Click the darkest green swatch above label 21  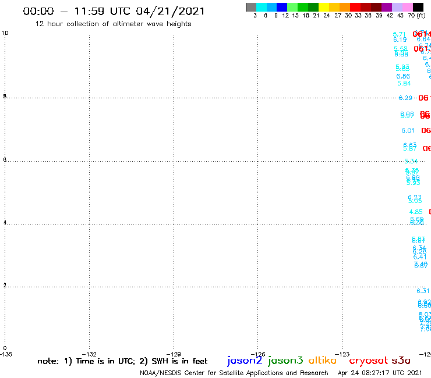pyautogui.click(x=313, y=7)
